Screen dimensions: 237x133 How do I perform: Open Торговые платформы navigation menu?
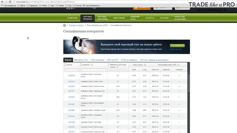tap(103, 18)
